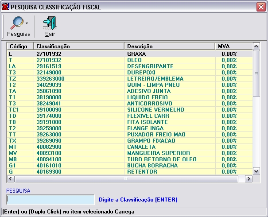The height and width of the screenshot is (217, 268).
Task: Select the OLEO row
Action: pos(130,60)
